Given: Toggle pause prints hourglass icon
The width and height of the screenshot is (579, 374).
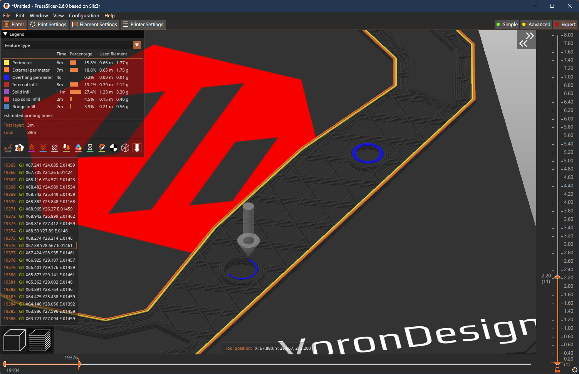Looking at the screenshot, I should tap(90, 148).
